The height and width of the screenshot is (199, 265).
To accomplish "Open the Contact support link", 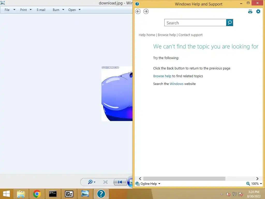I will [190, 35].
